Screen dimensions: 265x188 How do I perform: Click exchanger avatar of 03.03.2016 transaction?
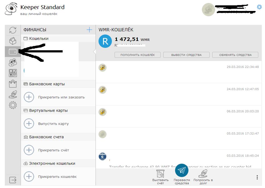click(x=103, y=156)
